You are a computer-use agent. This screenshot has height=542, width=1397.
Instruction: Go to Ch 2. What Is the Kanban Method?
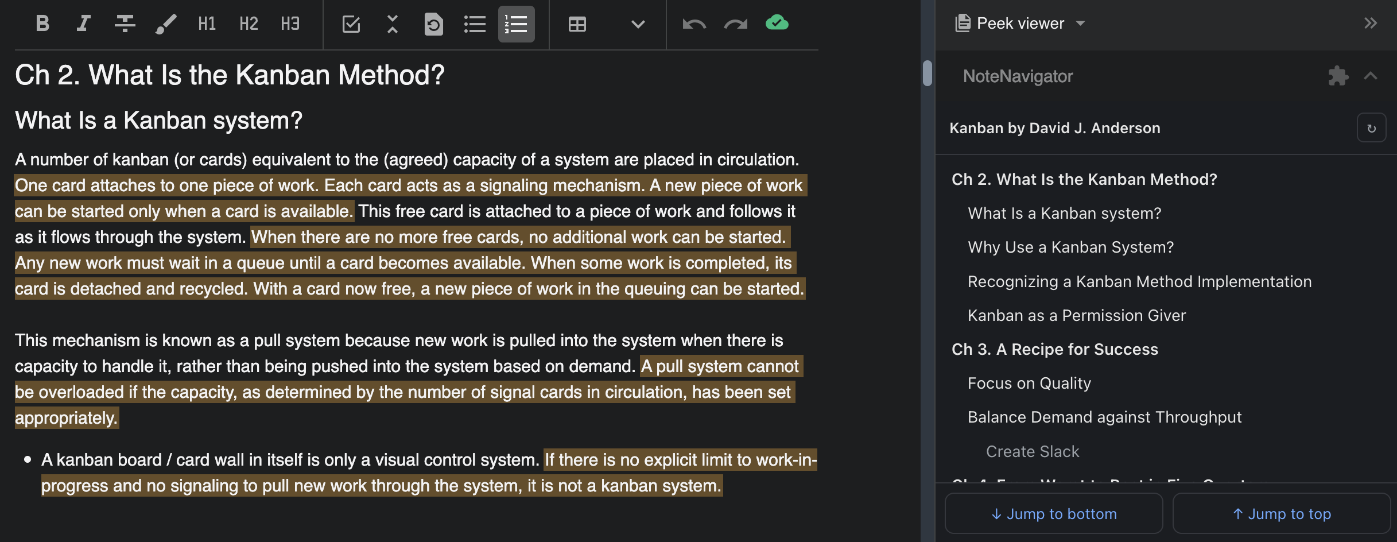coord(1084,179)
